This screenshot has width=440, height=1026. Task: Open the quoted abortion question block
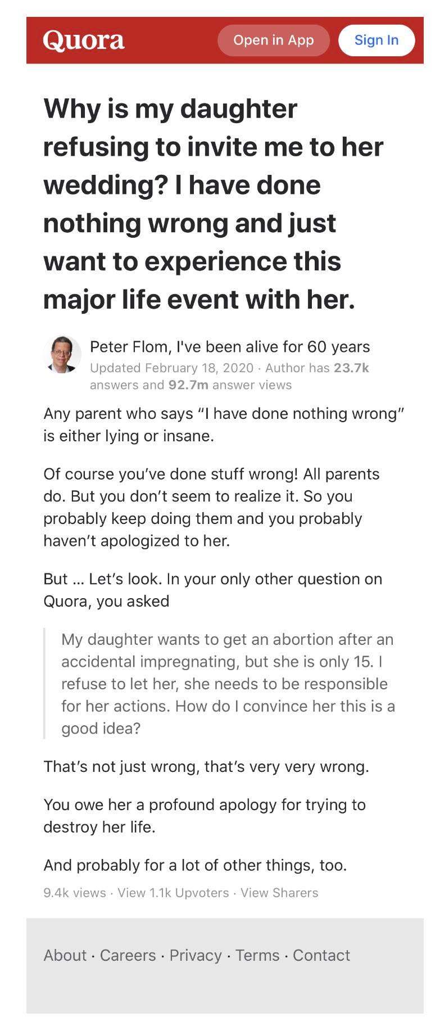(x=228, y=684)
